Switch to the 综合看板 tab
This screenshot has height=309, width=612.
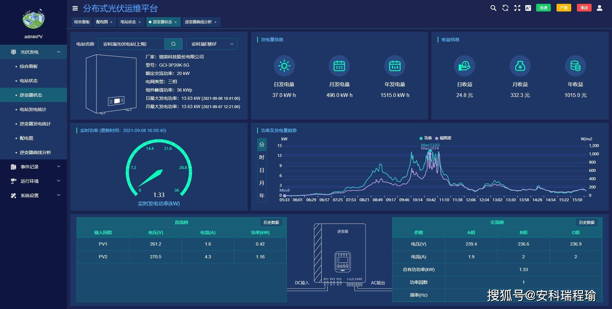pyautogui.click(x=82, y=22)
